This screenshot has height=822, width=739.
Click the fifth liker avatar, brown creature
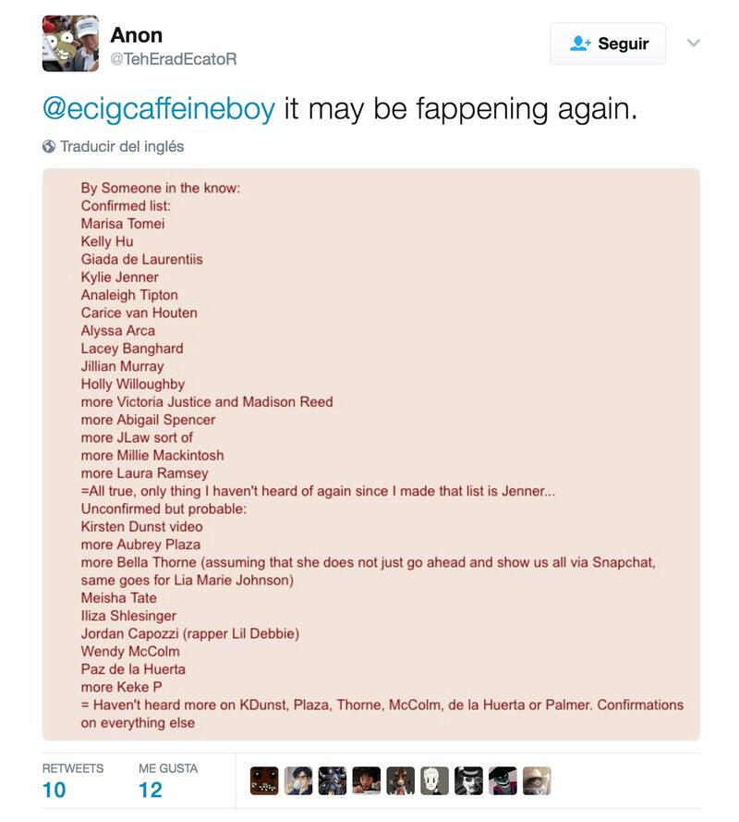pyautogui.click(x=401, y=780)
